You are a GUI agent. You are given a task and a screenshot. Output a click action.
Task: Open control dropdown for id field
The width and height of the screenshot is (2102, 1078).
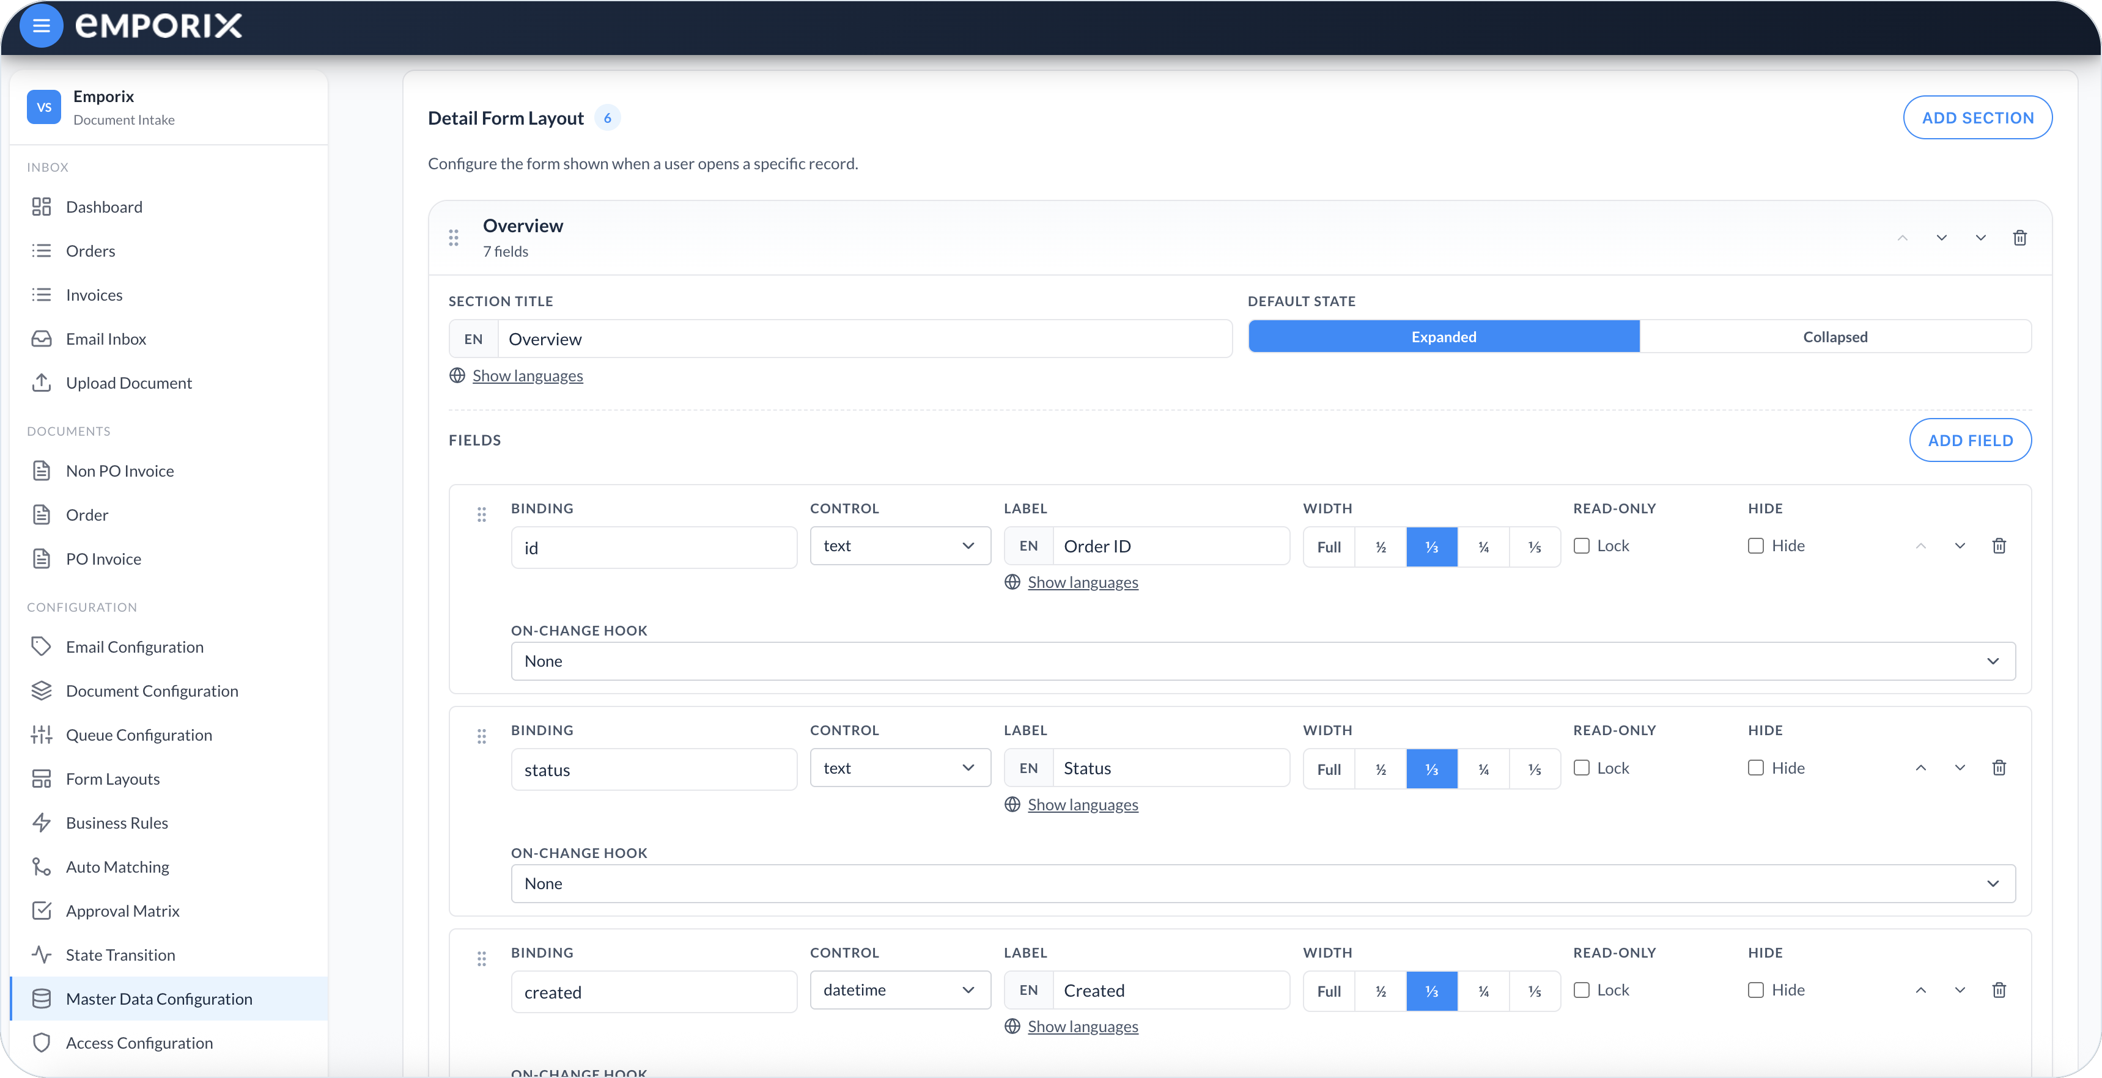pos(900,546)
